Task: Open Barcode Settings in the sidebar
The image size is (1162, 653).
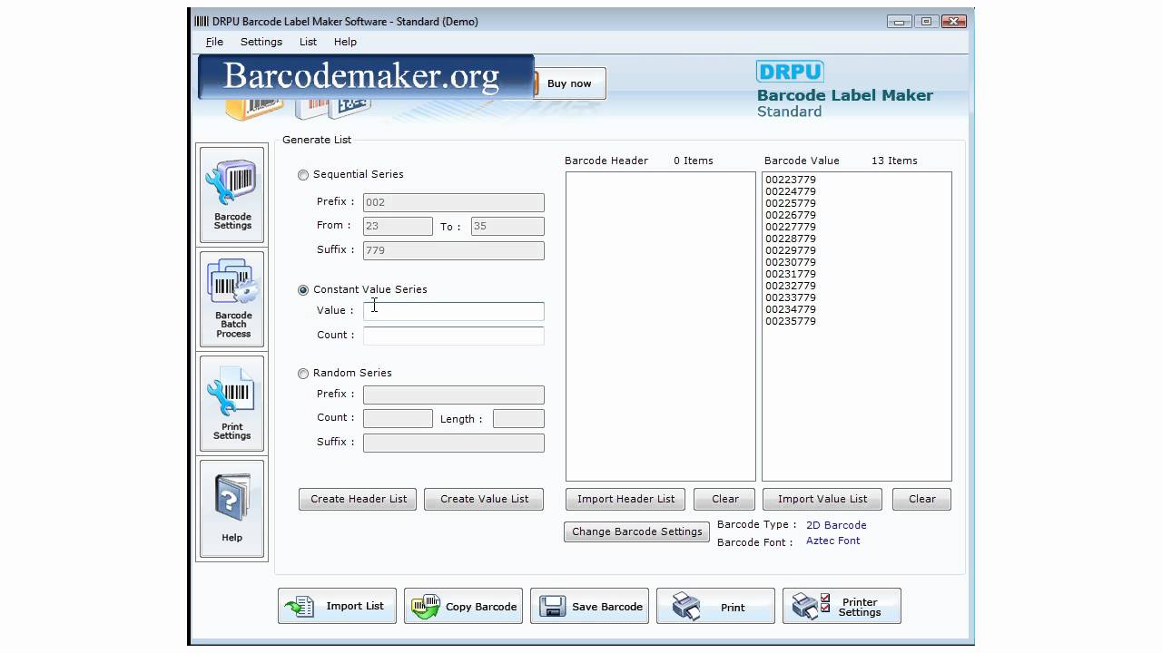Action: 232,195
